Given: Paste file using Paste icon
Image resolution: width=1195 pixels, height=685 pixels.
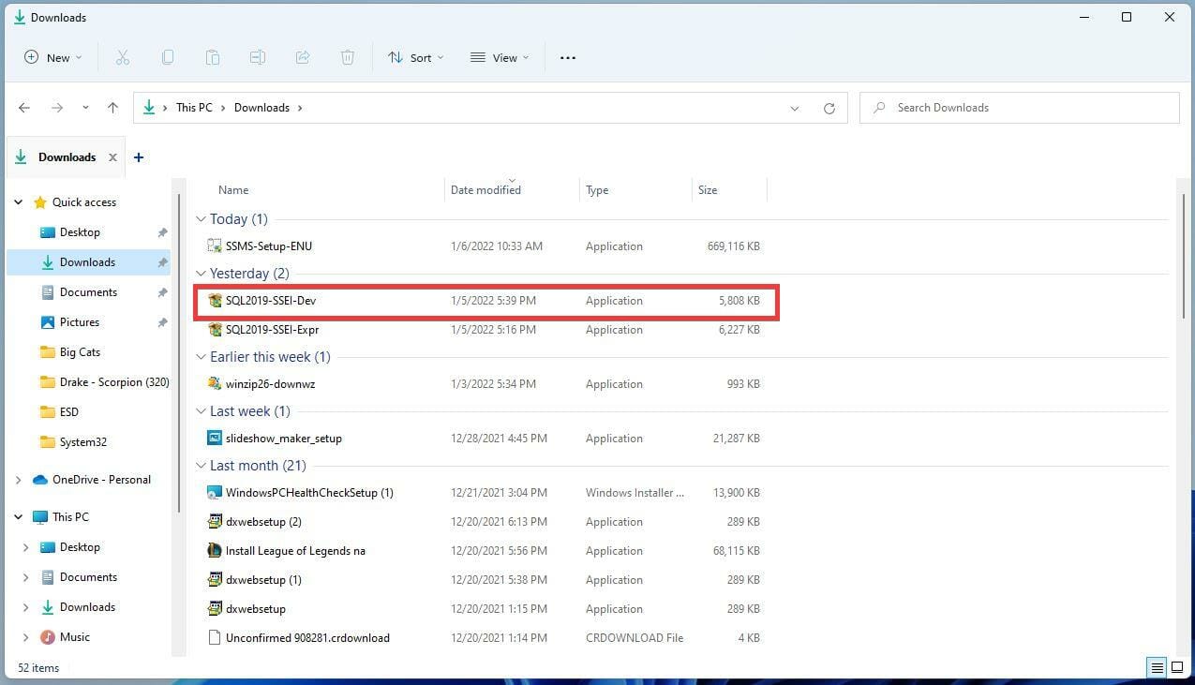Looking at the screenshot, I should coord(213,57).
